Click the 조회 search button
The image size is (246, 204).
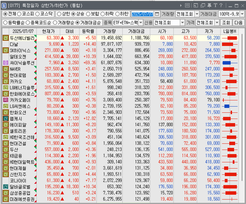(x=226, y=23)
